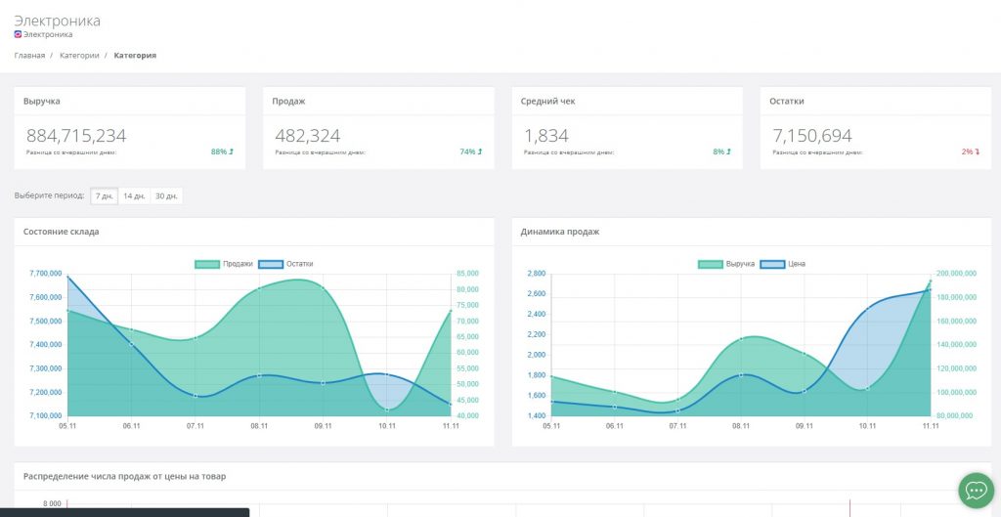Image resolution: width=1001 pixels, height=517 pixels.
Task: Open the green chat widget icon
Action: (976, 490)
